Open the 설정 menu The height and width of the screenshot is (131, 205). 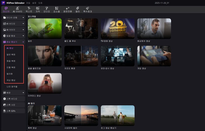(34, 3)
